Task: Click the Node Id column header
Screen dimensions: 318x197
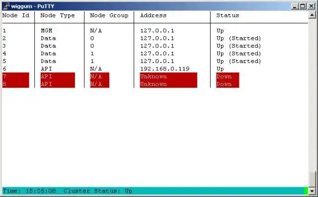Action: [x=16, y=15]
